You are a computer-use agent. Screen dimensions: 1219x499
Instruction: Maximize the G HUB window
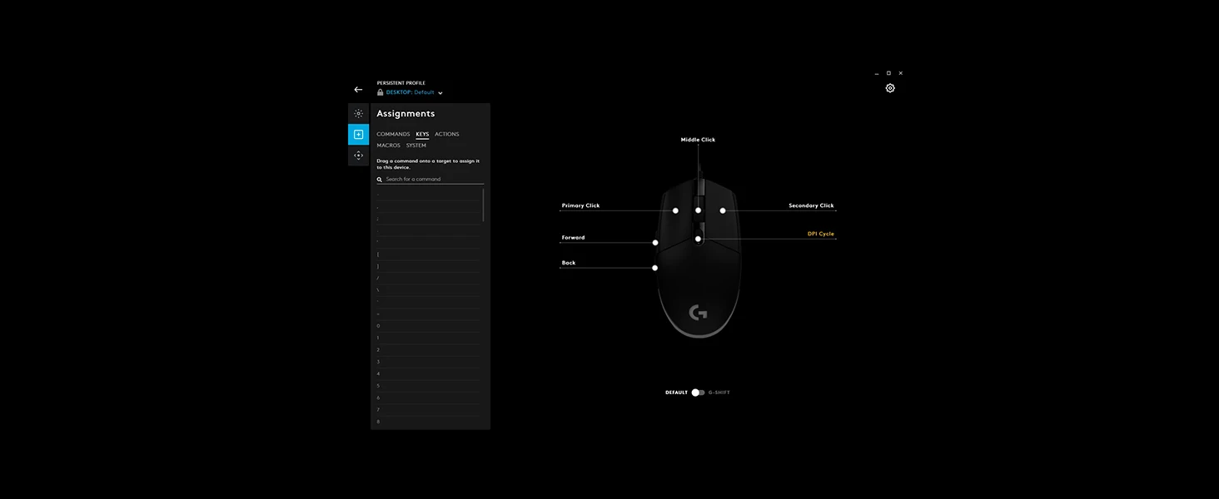[x=888, y=73]
